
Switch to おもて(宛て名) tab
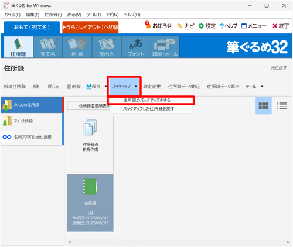point(32,27)
